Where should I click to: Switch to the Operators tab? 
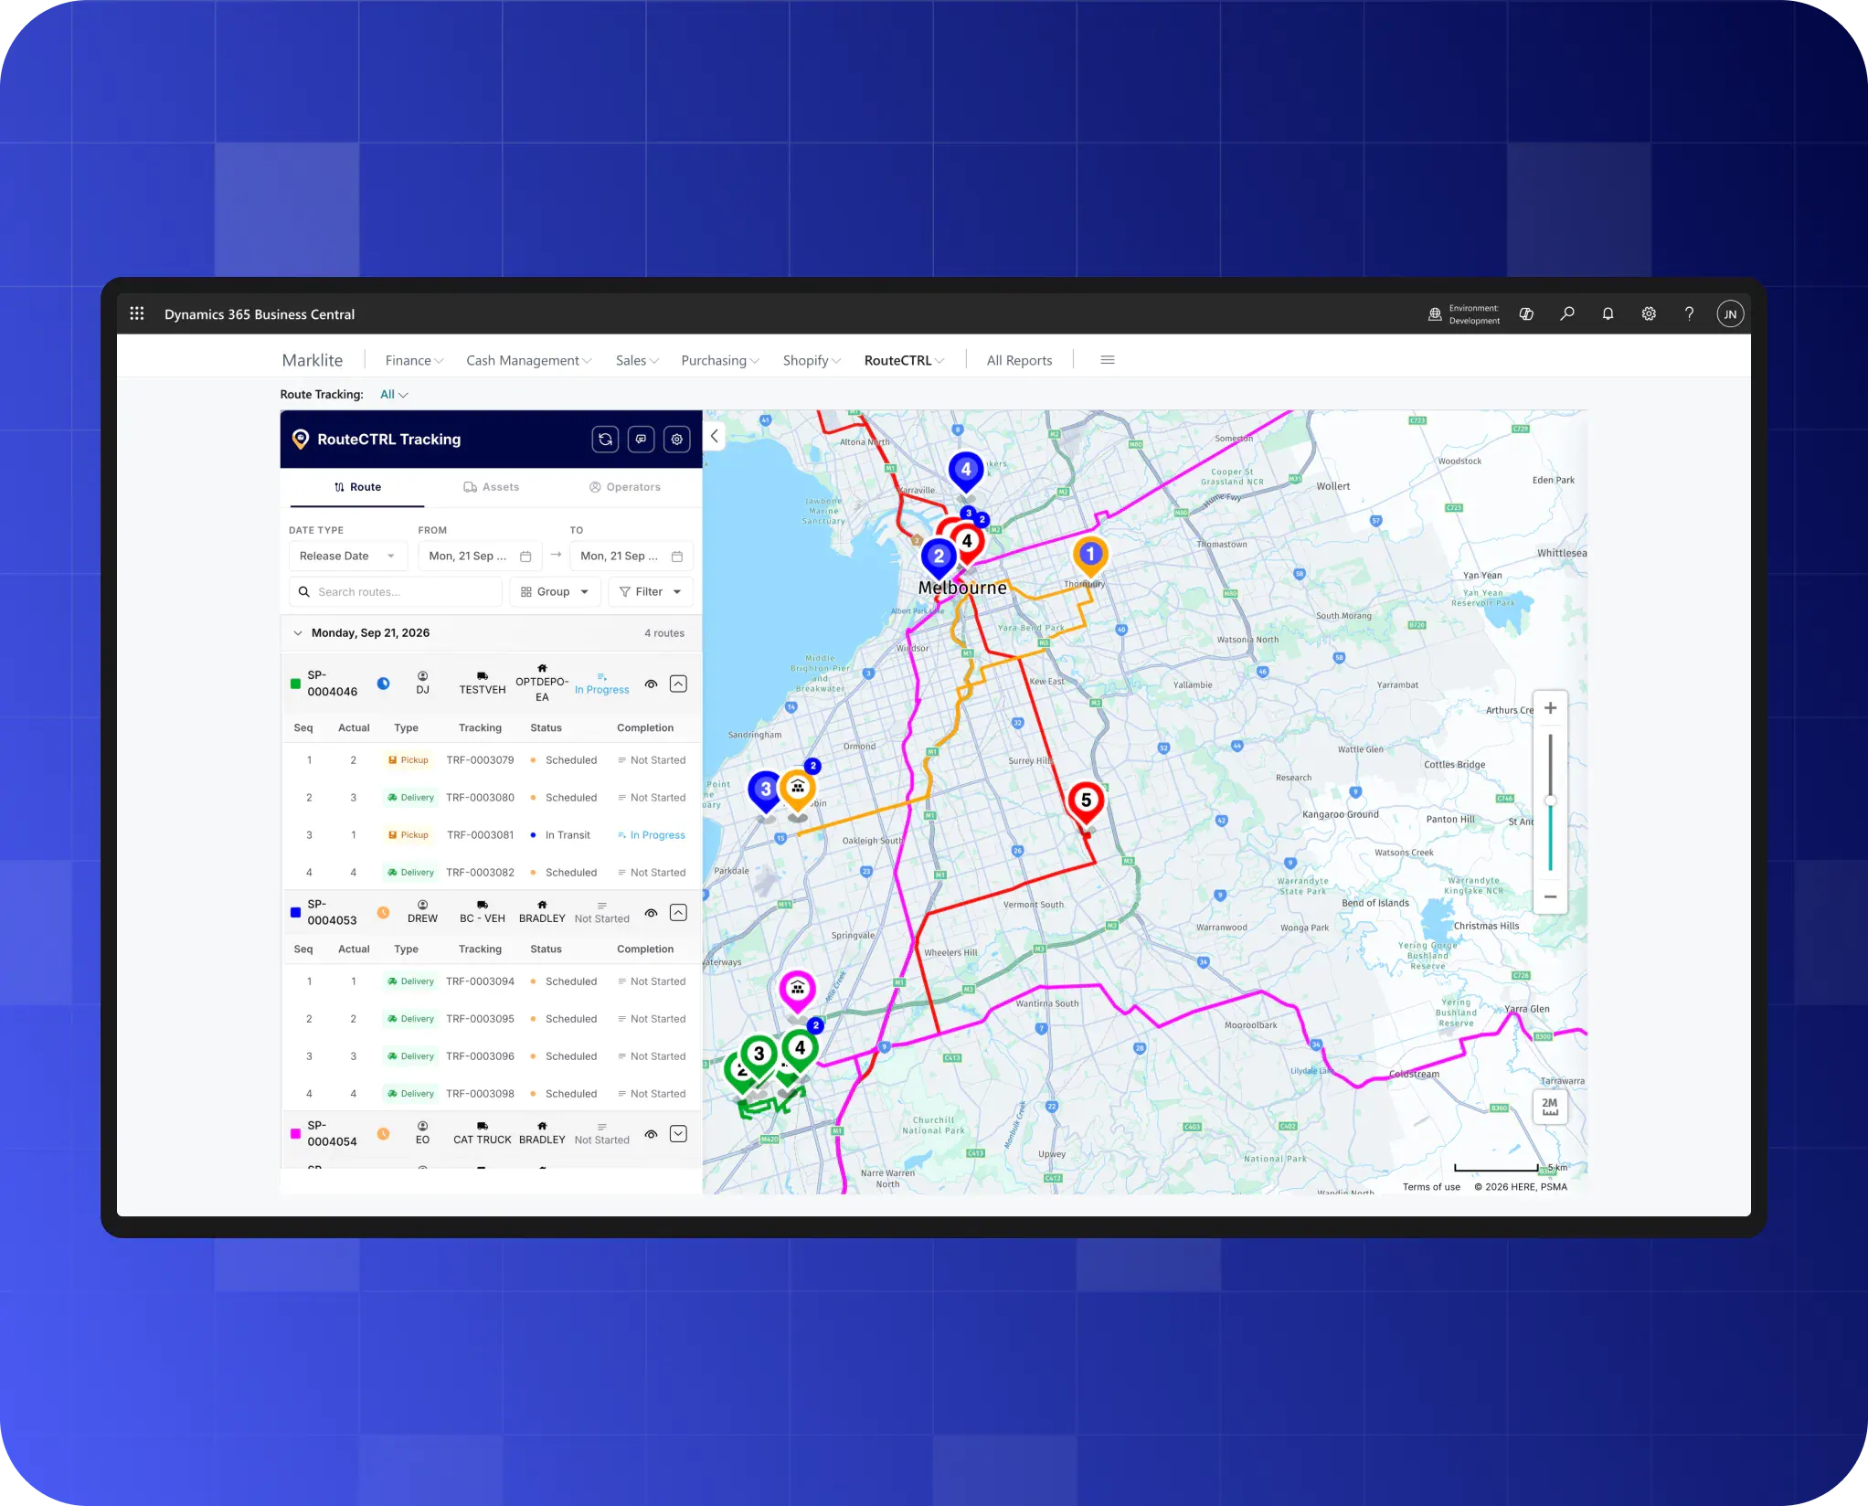(x=625, y=487)
